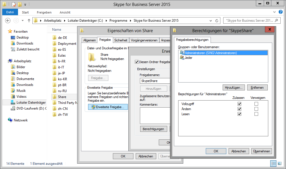Select the Share folder row
The height and width of the screenshot is (169, 286).
click(64, 97)
